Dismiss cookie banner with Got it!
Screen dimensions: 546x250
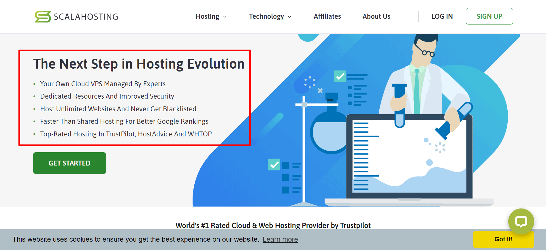[503, 239]
